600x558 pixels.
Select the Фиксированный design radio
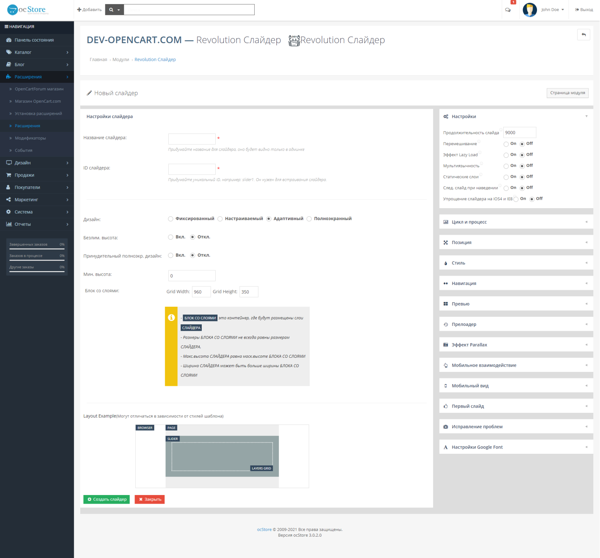click(171, 219)
